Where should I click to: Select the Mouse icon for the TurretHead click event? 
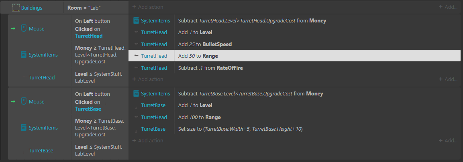pyautogui.click(x=24, y=28)
